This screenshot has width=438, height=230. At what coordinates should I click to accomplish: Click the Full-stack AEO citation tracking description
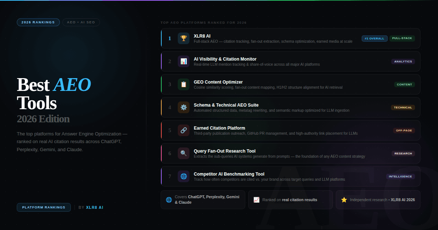(x=273, y=41)
